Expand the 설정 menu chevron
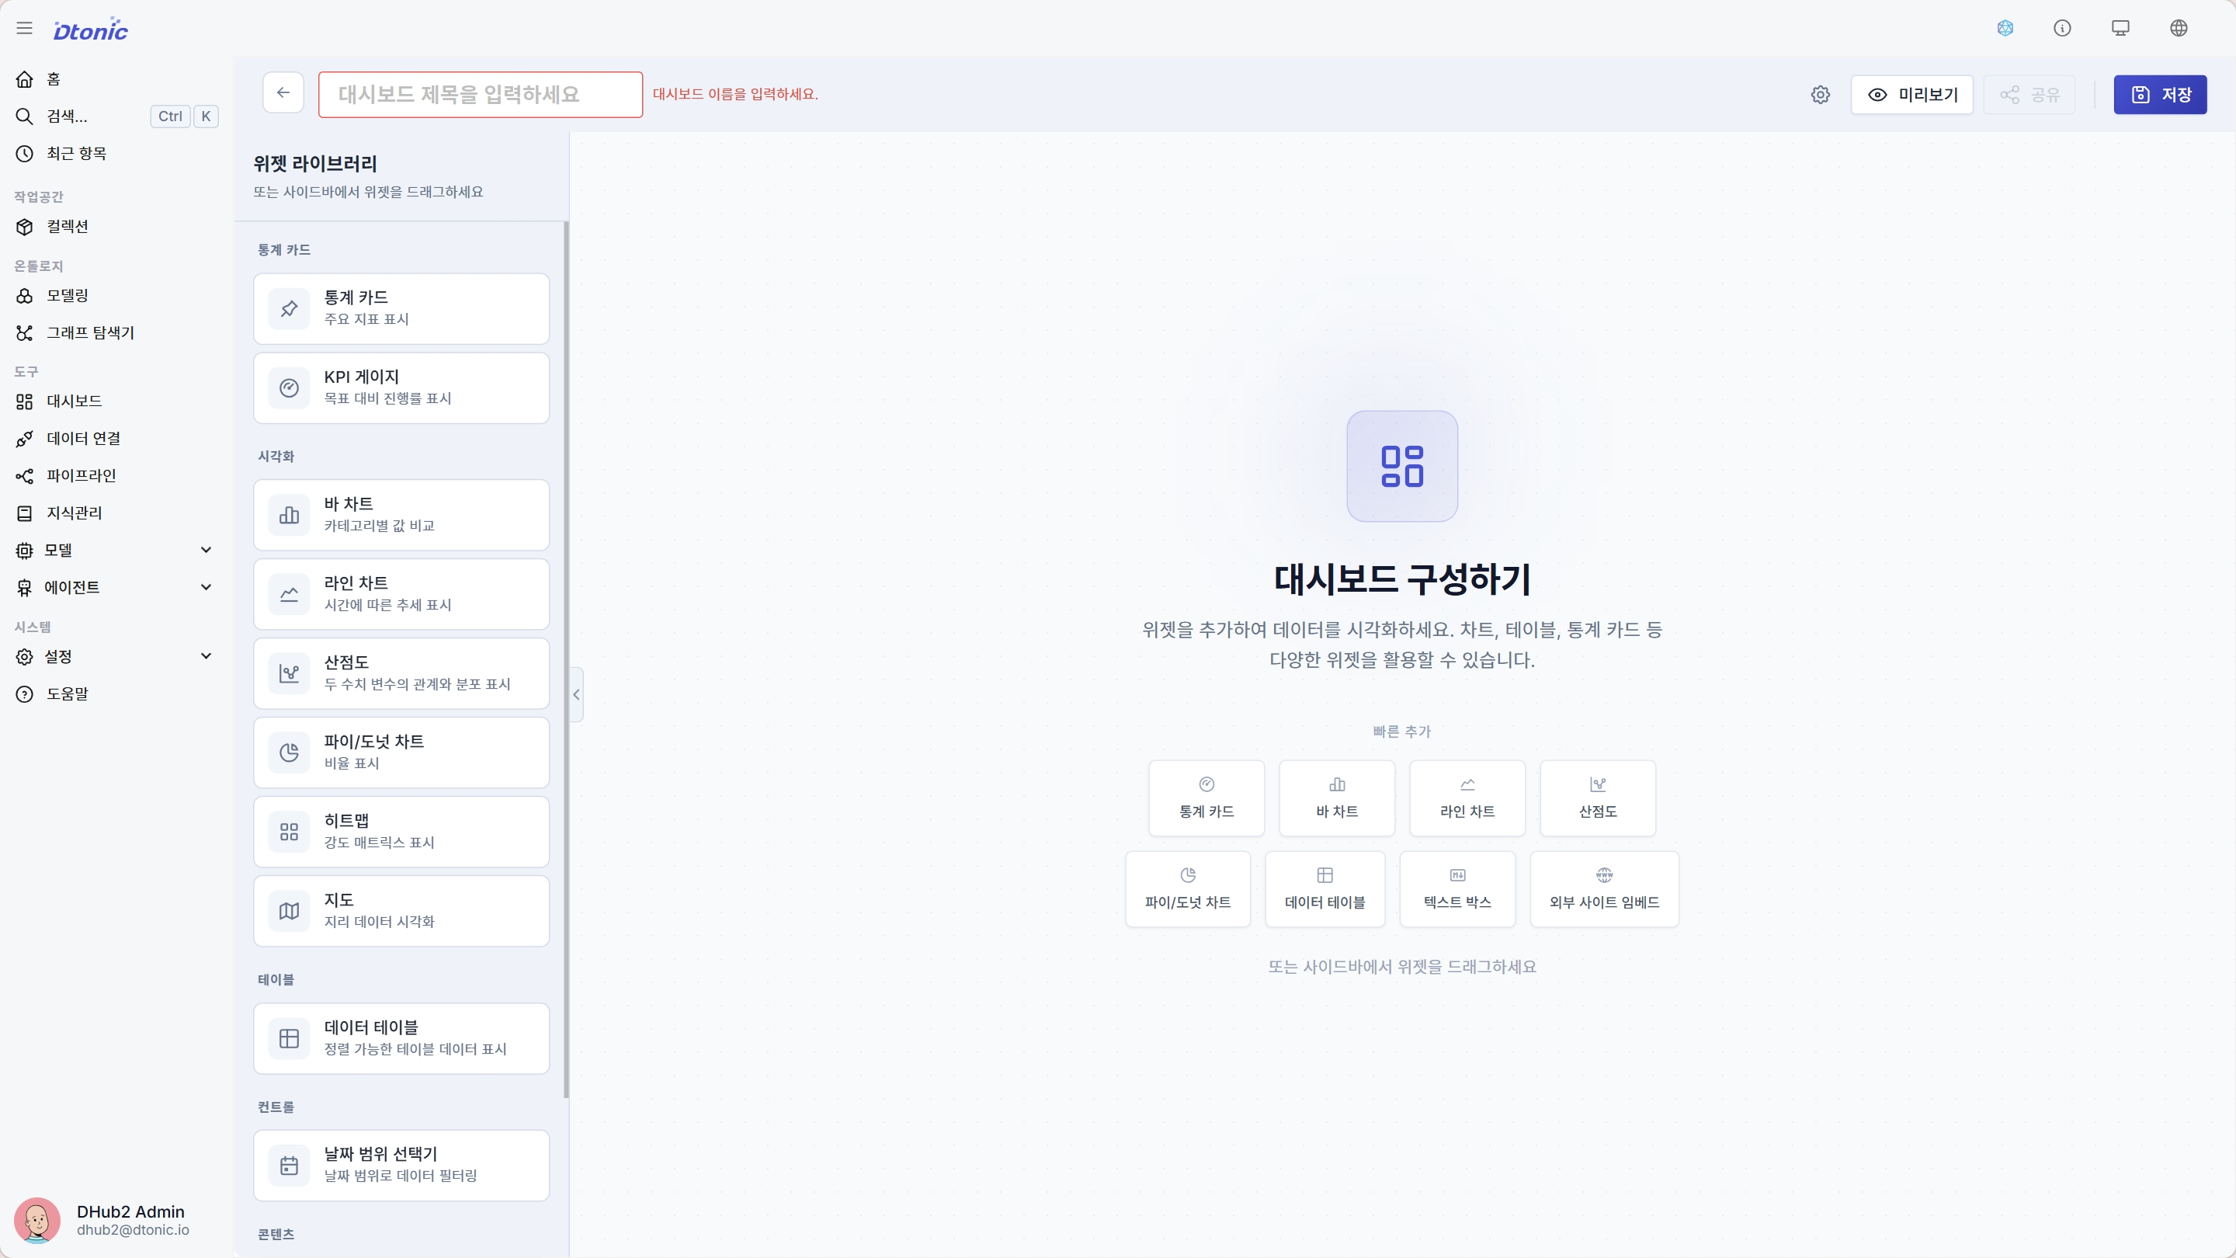2236x1258 pixels. click(206, 656)
